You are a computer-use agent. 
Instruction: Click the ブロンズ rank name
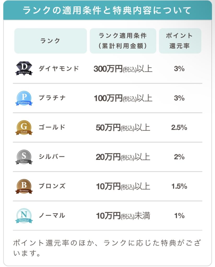[x=52, y=186]
